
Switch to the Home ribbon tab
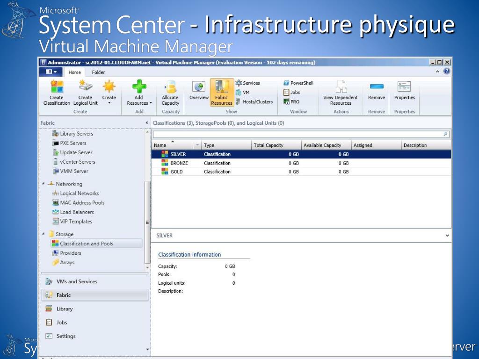pyautogui.click(x=74, y=72)
